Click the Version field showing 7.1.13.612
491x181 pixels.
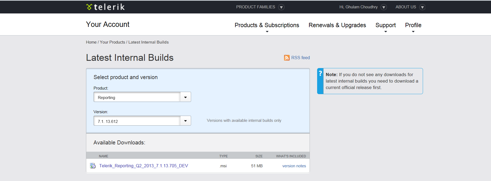click(137, 121)
